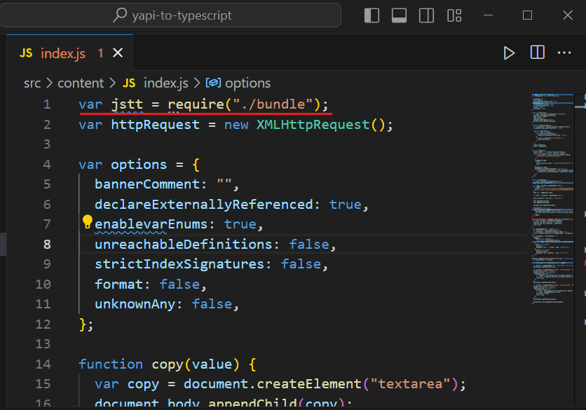Close the index.js tab
This screenshot has width=586, height=410.
[x=118, y=53]
